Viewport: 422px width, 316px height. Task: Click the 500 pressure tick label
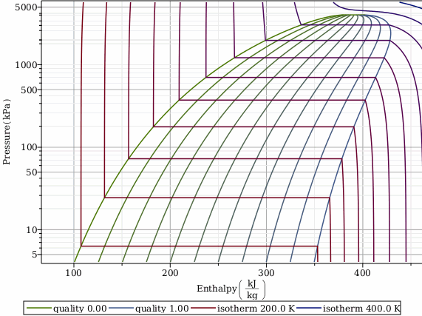pos(29,90)
